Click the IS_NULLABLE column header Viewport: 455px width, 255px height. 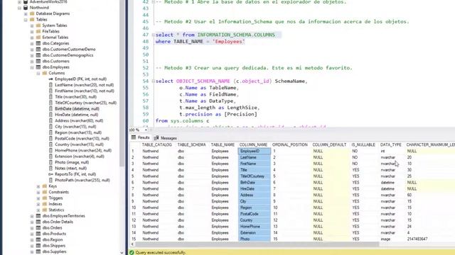tap(363, 144)
